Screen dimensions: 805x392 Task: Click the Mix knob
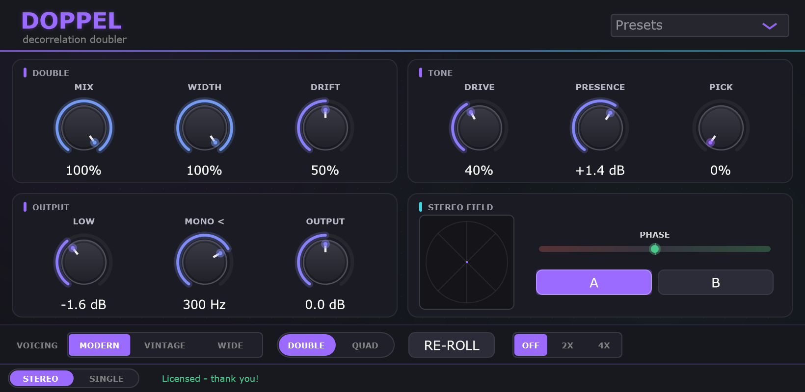84,128
